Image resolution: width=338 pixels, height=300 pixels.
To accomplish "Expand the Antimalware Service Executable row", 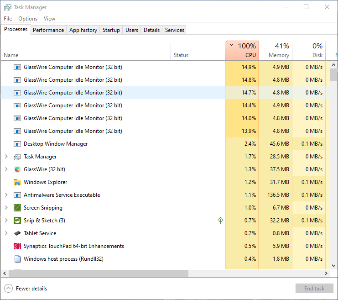I will pos(6,195).
